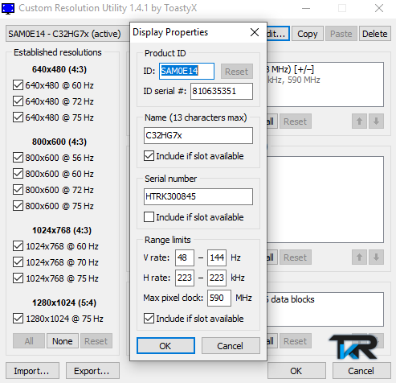The width and height of the screenshot is (396, 383).
Task: Click the Import... button
Action: [32, 371]
